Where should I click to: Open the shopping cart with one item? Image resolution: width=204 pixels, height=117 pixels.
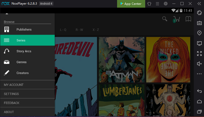coord(176,19)
